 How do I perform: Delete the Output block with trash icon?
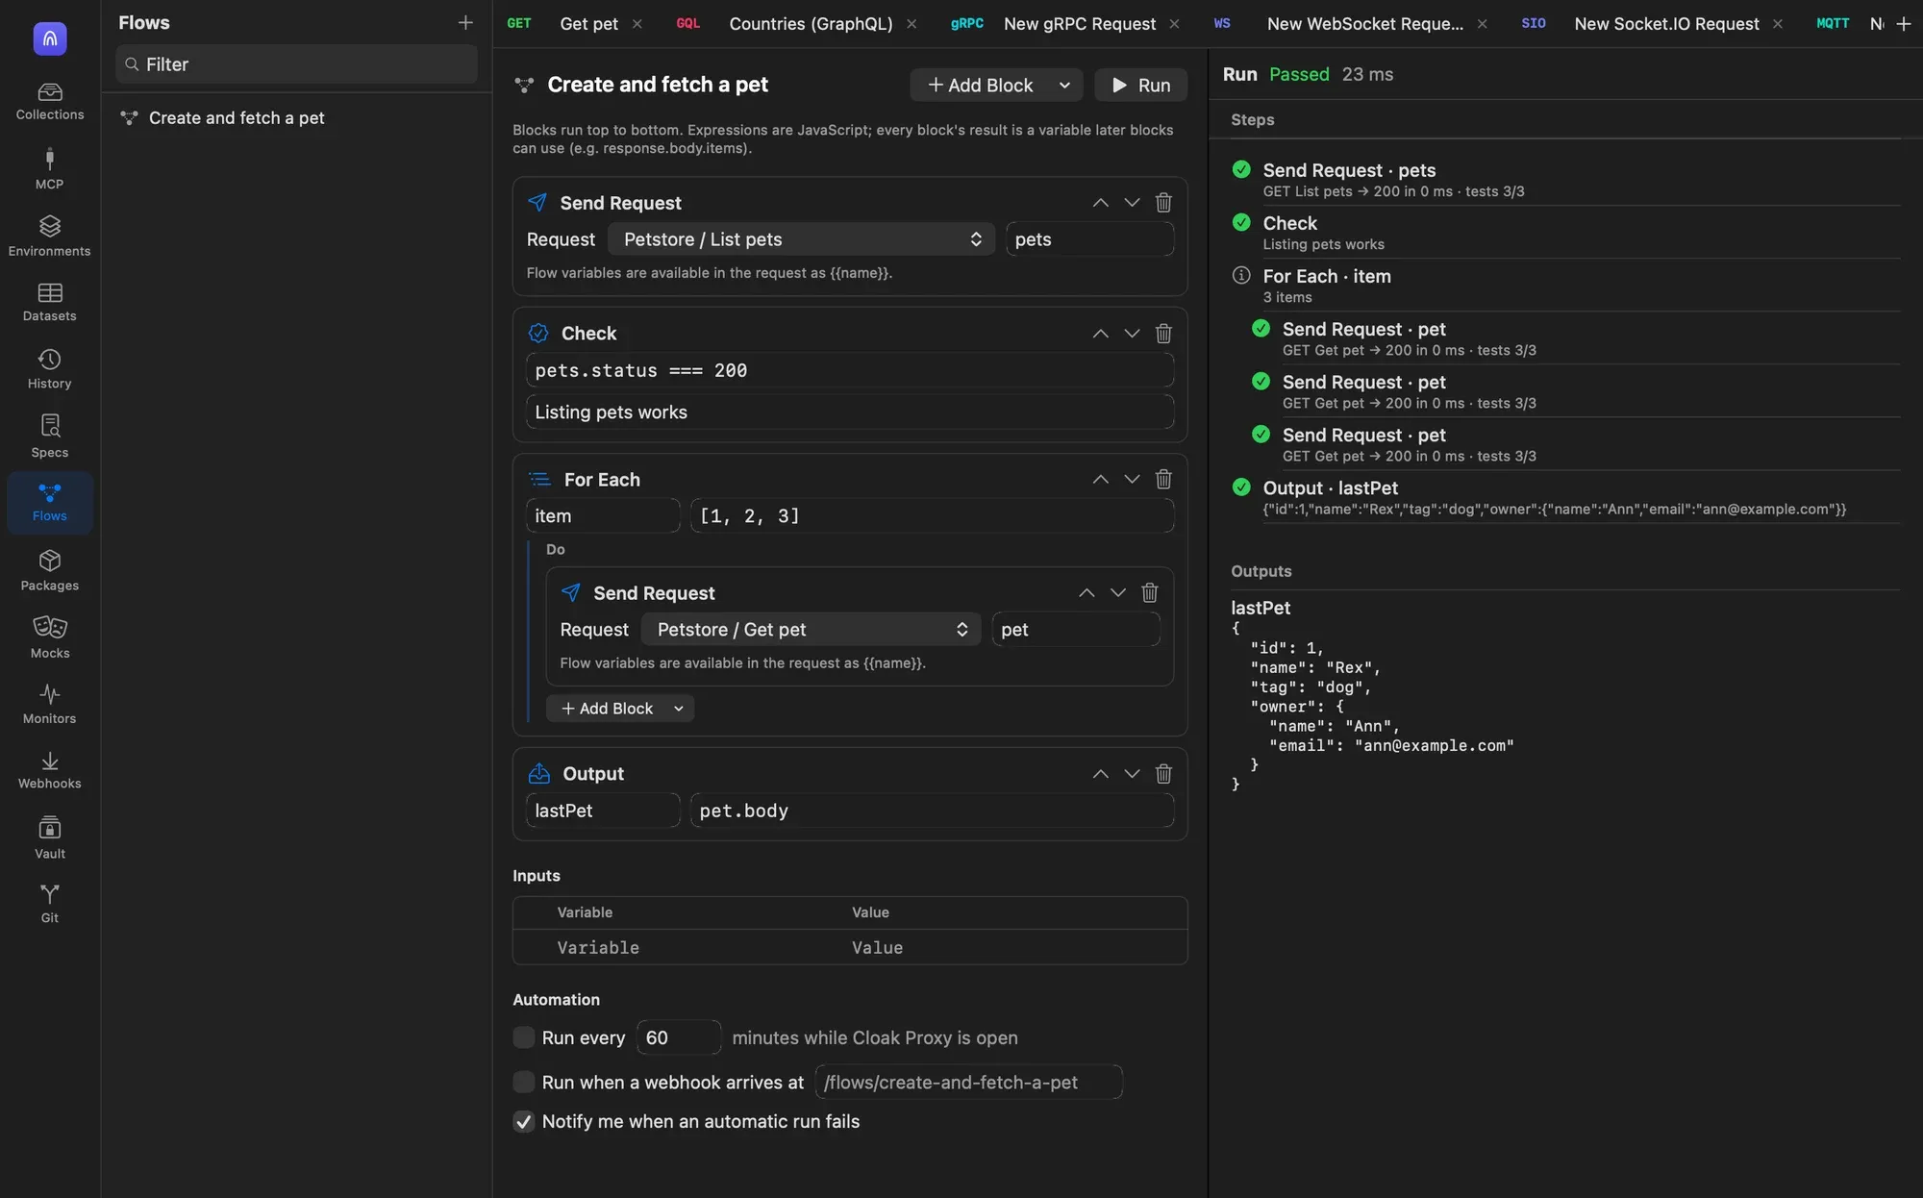(x=1163, y=774)
